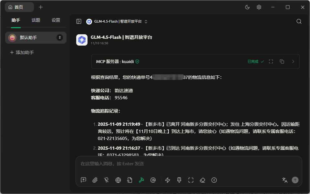Start a new topic with the chat-plus icon
310x194 pixels.
tap(83, 180)
